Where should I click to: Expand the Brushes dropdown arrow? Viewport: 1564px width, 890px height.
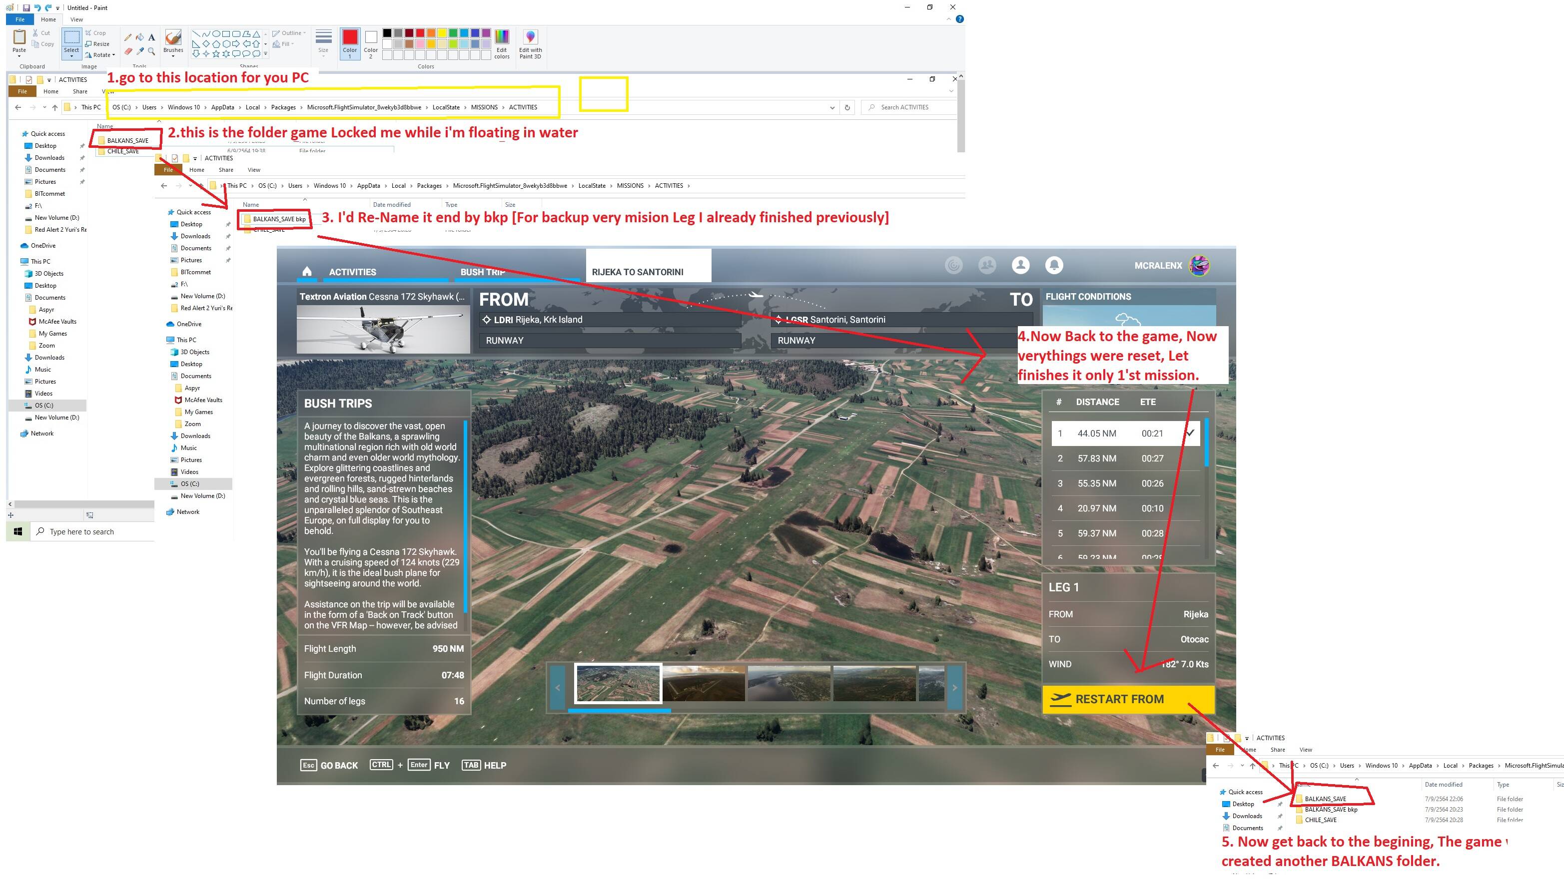point(173,57)
